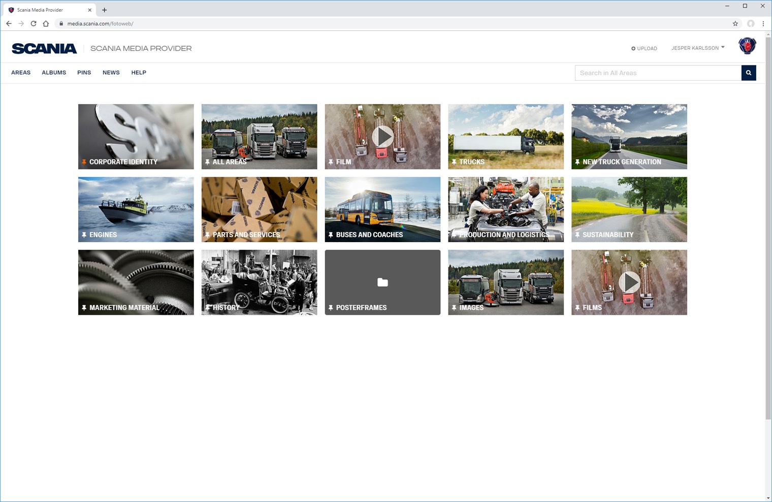The height and width of the screenshot is (502, 772).
Task: Open the Marketing Material gears thumbnail
Action: click(136, 282)
